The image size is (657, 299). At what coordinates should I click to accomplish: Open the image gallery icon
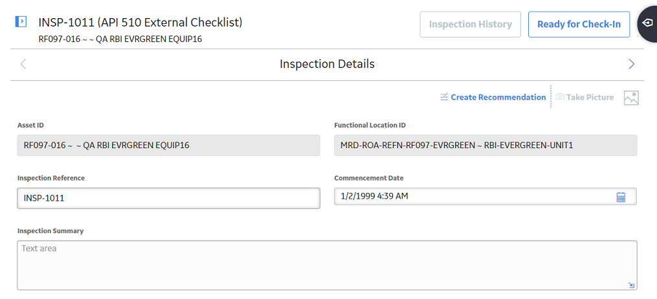[631, 98]
